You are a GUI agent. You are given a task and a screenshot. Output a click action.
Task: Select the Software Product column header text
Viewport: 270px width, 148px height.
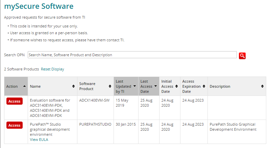click(87, 86)
